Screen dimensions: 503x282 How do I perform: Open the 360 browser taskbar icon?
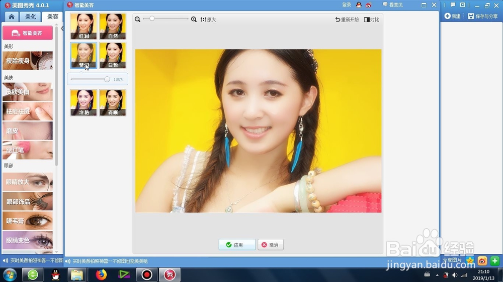tap(33, 274)
